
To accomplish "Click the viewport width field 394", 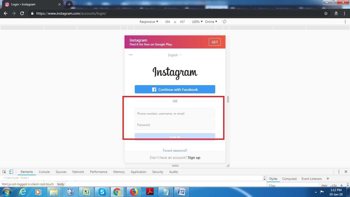I will 168,22.
